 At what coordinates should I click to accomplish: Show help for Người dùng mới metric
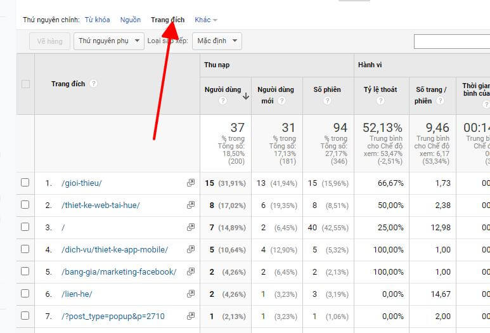pyautogui.click(x=281, y=101)
